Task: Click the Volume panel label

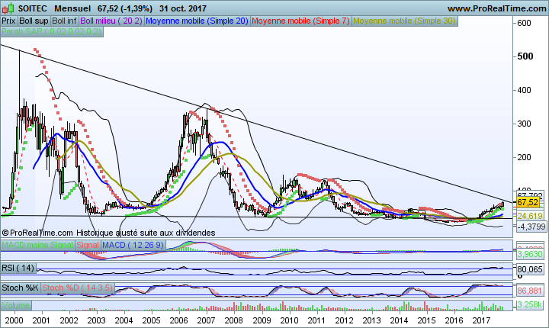Action: tap(16, 305)
